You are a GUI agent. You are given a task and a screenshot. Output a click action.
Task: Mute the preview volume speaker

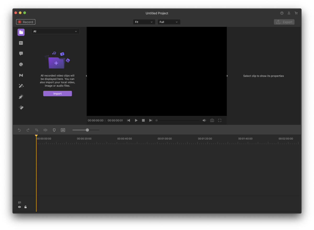204,120
